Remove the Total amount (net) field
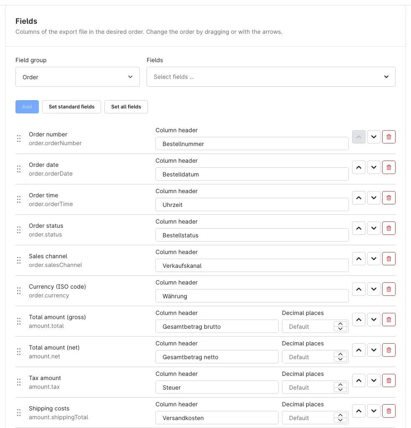The image size is (411, 428). click(x=388, y=350)
